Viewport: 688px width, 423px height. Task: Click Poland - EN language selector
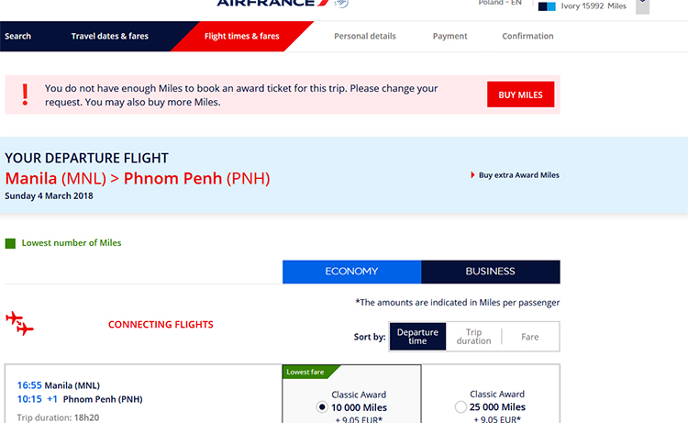click(x=500, y=3)
